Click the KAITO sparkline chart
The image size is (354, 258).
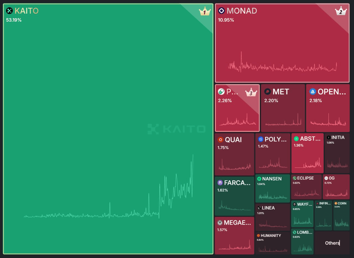point(108,187)
